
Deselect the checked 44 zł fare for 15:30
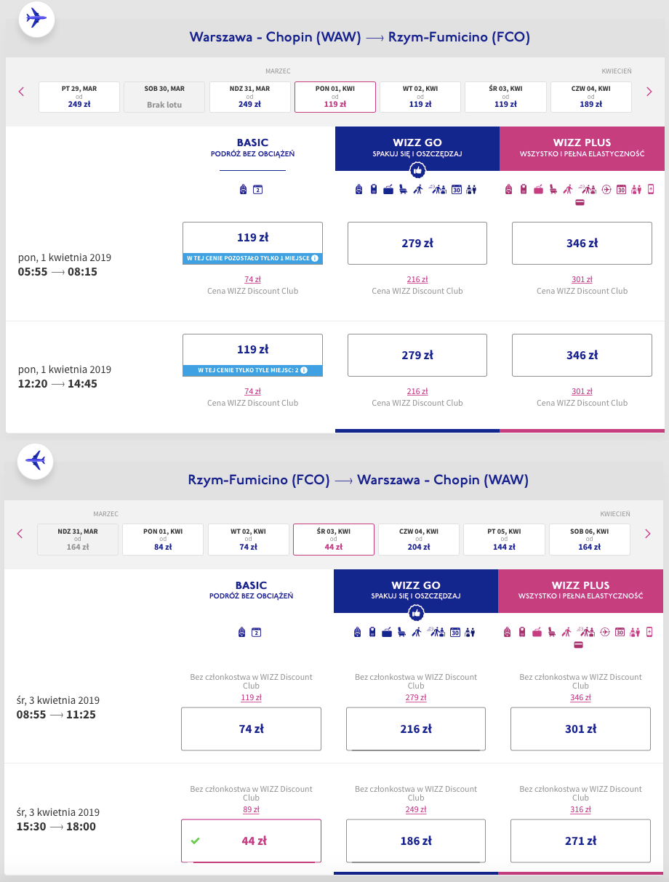pos(251,841)
